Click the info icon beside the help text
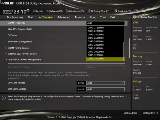Viewport: 160px width, 120px height. click(4, 98)
